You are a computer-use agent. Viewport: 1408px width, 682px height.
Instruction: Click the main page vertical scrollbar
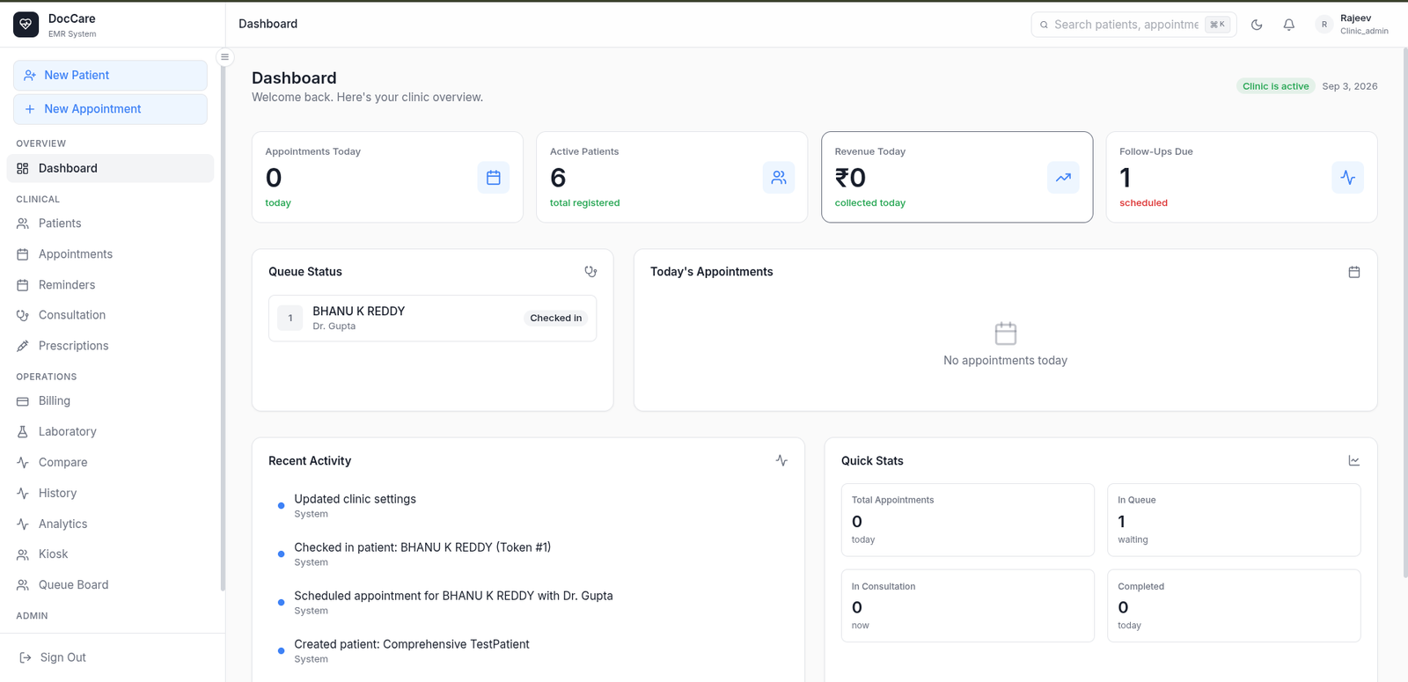(1404, 312)
